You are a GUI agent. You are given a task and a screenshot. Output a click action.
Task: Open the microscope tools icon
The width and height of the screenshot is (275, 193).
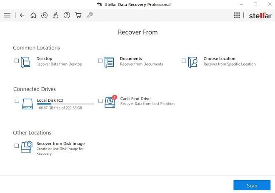(55, 15)
